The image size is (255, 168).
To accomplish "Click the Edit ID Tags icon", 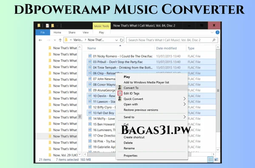I will [120, 93].
